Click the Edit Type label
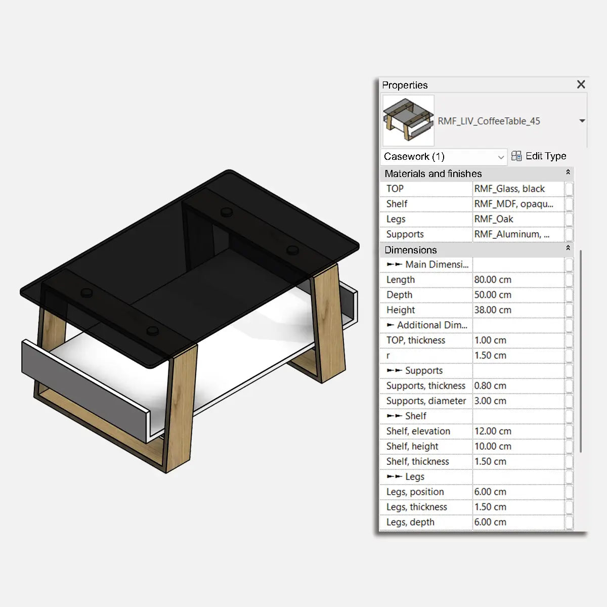The image size is (607, 607). (x=546, y=156)
